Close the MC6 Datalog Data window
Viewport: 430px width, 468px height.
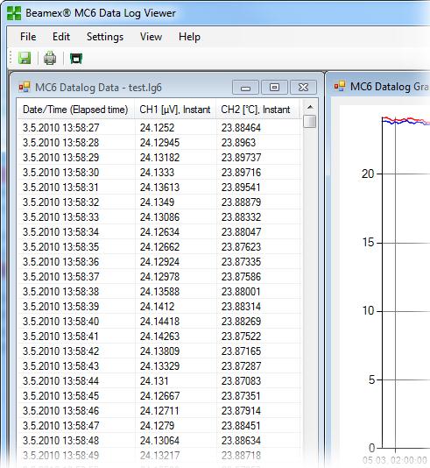(x=303, y=87)
